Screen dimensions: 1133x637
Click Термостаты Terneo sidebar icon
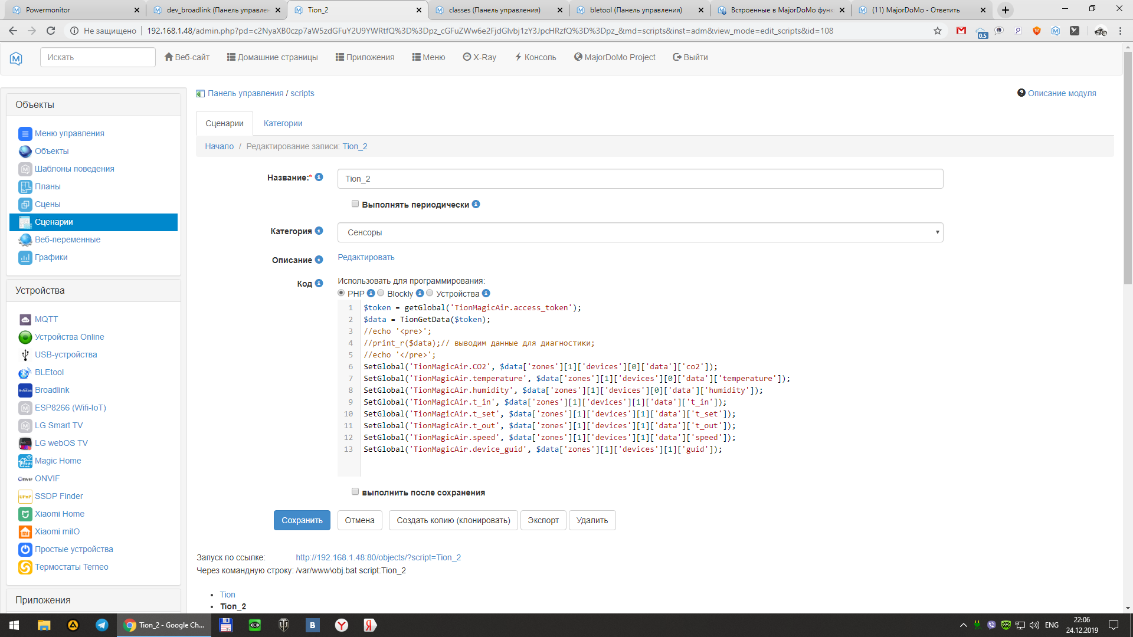pos(25,567)
